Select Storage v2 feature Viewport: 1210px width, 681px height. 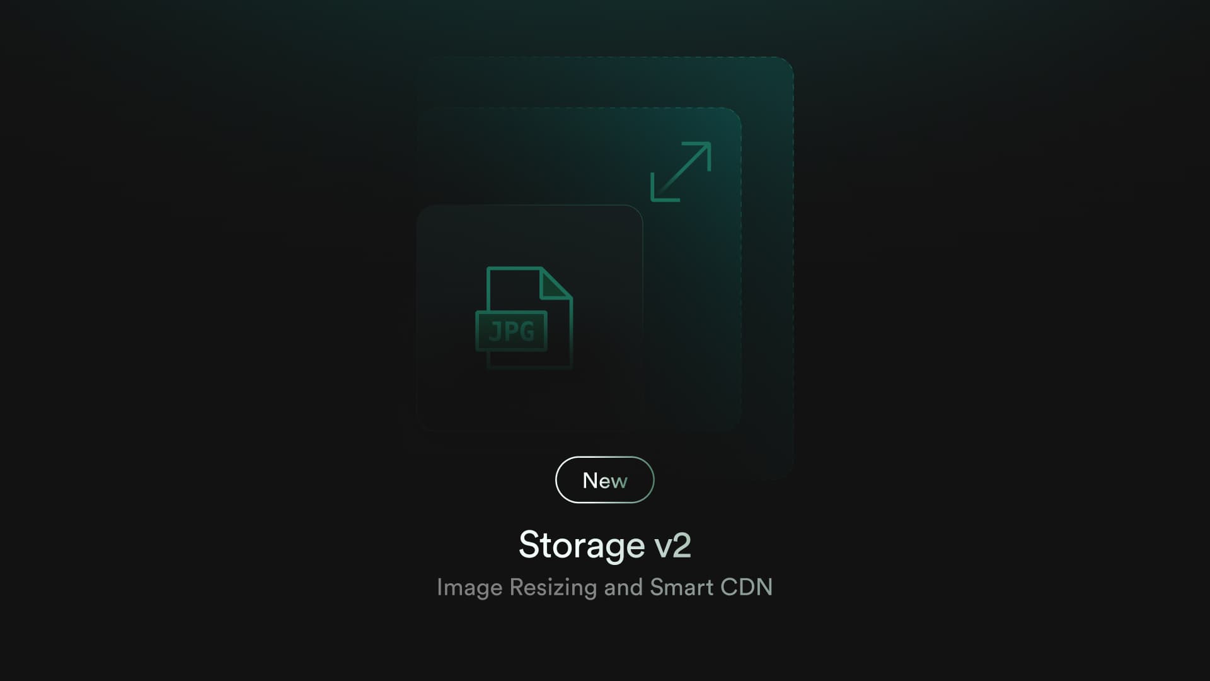605,545
